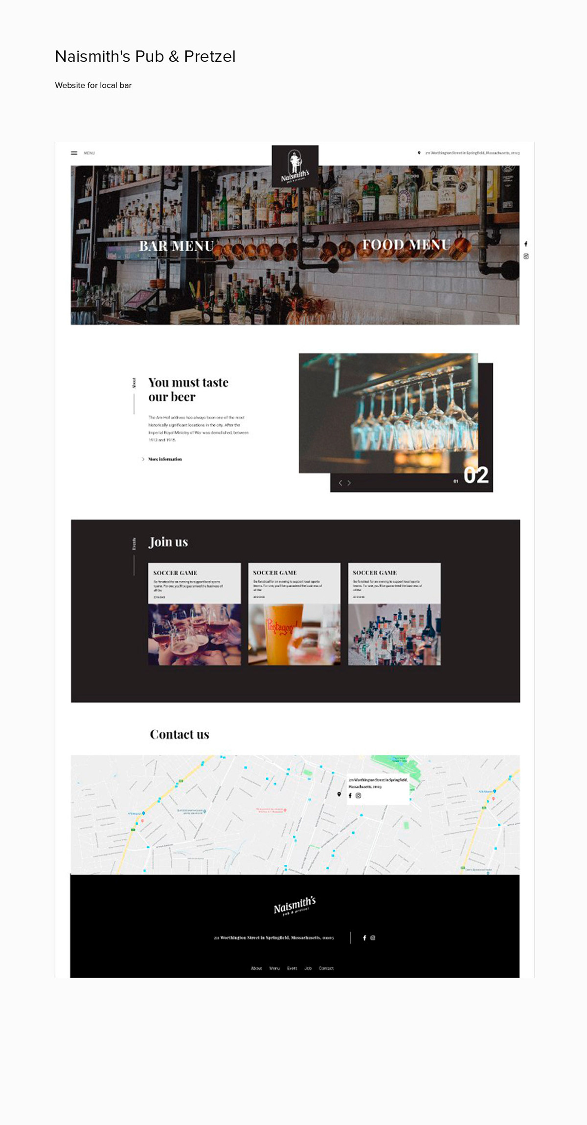This screenshot has height=1125, width=587.
Task: Open first SOCCER GAME card with toasting glasses
Action: (195, 614)
